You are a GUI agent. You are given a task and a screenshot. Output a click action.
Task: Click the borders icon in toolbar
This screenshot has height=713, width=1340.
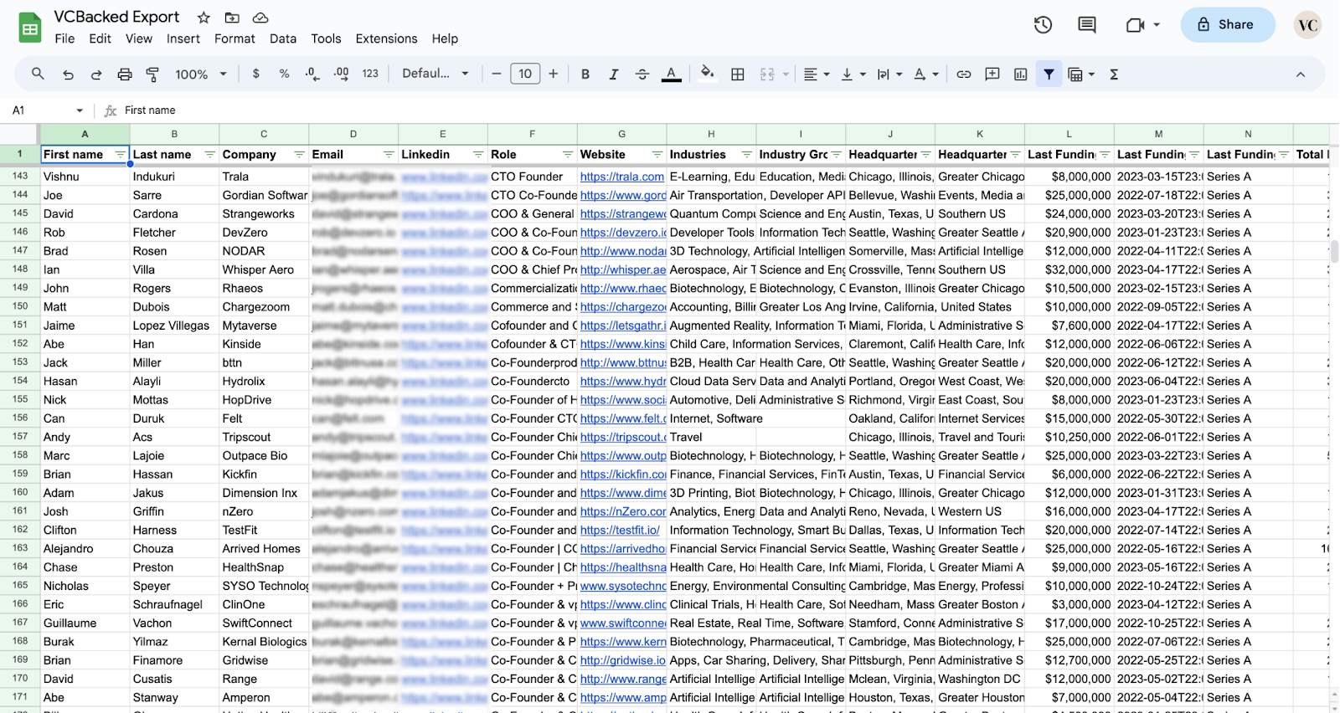(737, 74)
